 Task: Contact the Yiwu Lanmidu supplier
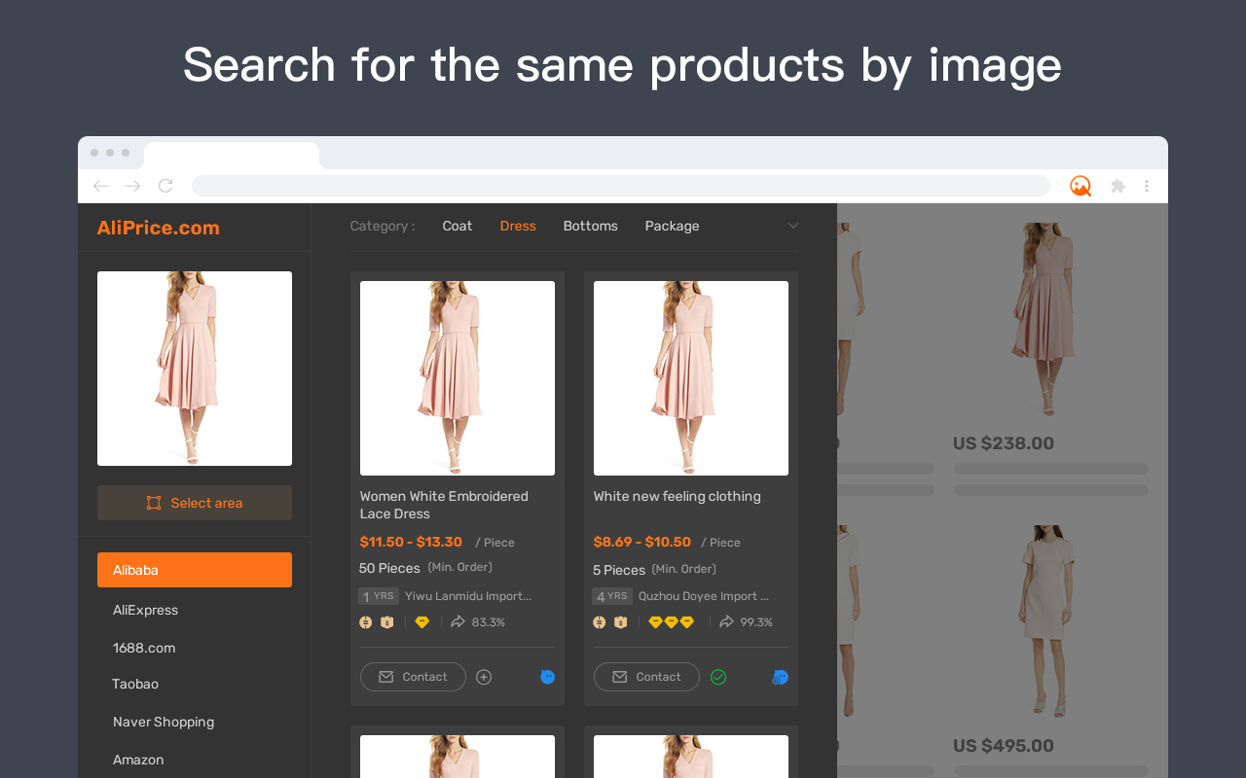point(413,677)
